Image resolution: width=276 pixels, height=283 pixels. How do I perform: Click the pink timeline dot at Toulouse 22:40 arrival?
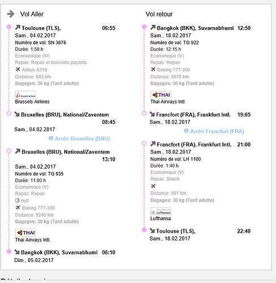[144, 230]
